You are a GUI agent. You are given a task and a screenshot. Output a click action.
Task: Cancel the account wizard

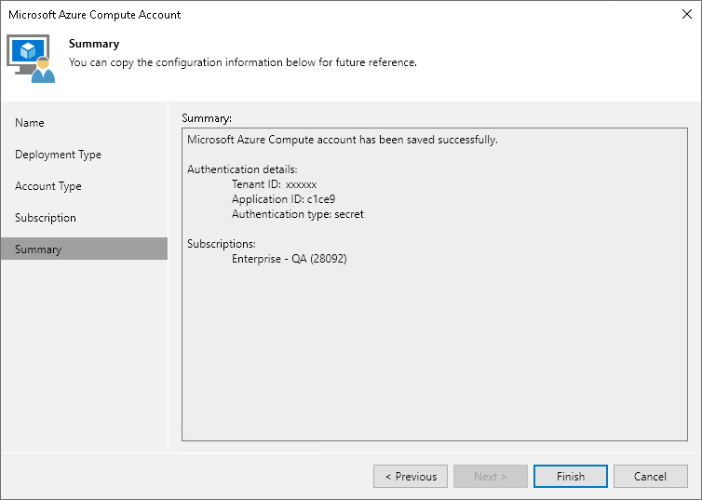(650, 477)
